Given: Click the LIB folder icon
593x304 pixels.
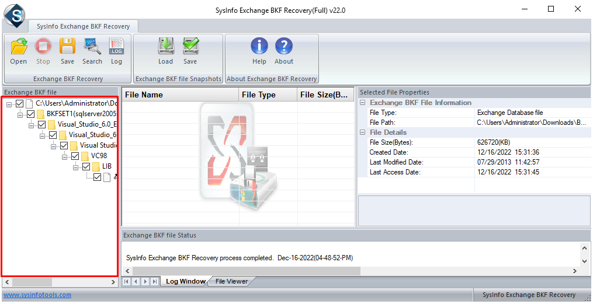Looking at the screenshot, I should [x=96, y=166].
